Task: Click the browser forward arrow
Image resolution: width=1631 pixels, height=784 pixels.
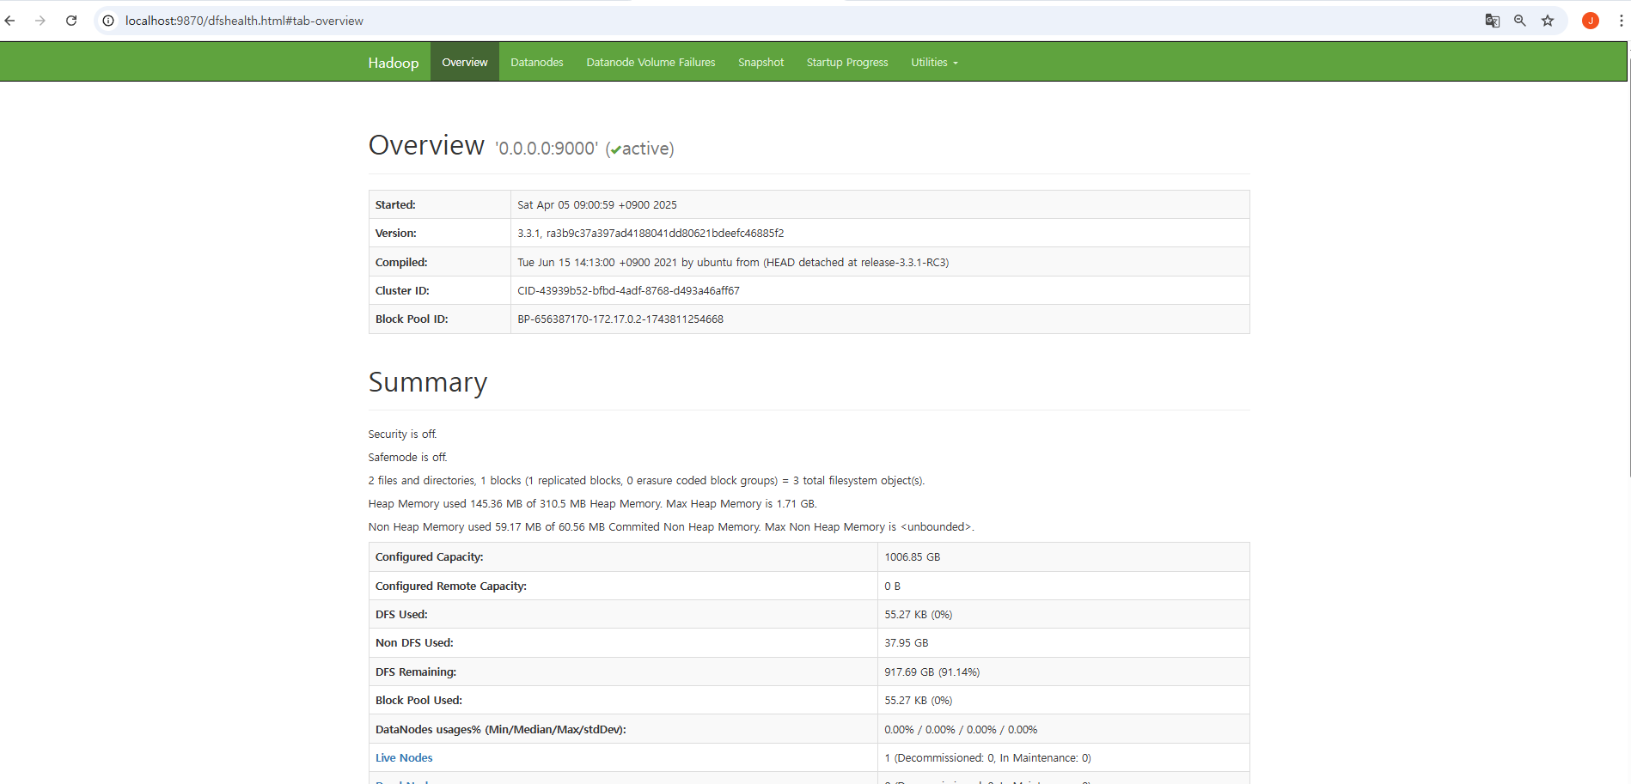Action: 40,21
